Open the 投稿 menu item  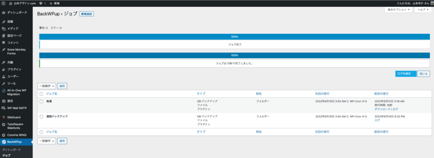(x=10, y=22)
